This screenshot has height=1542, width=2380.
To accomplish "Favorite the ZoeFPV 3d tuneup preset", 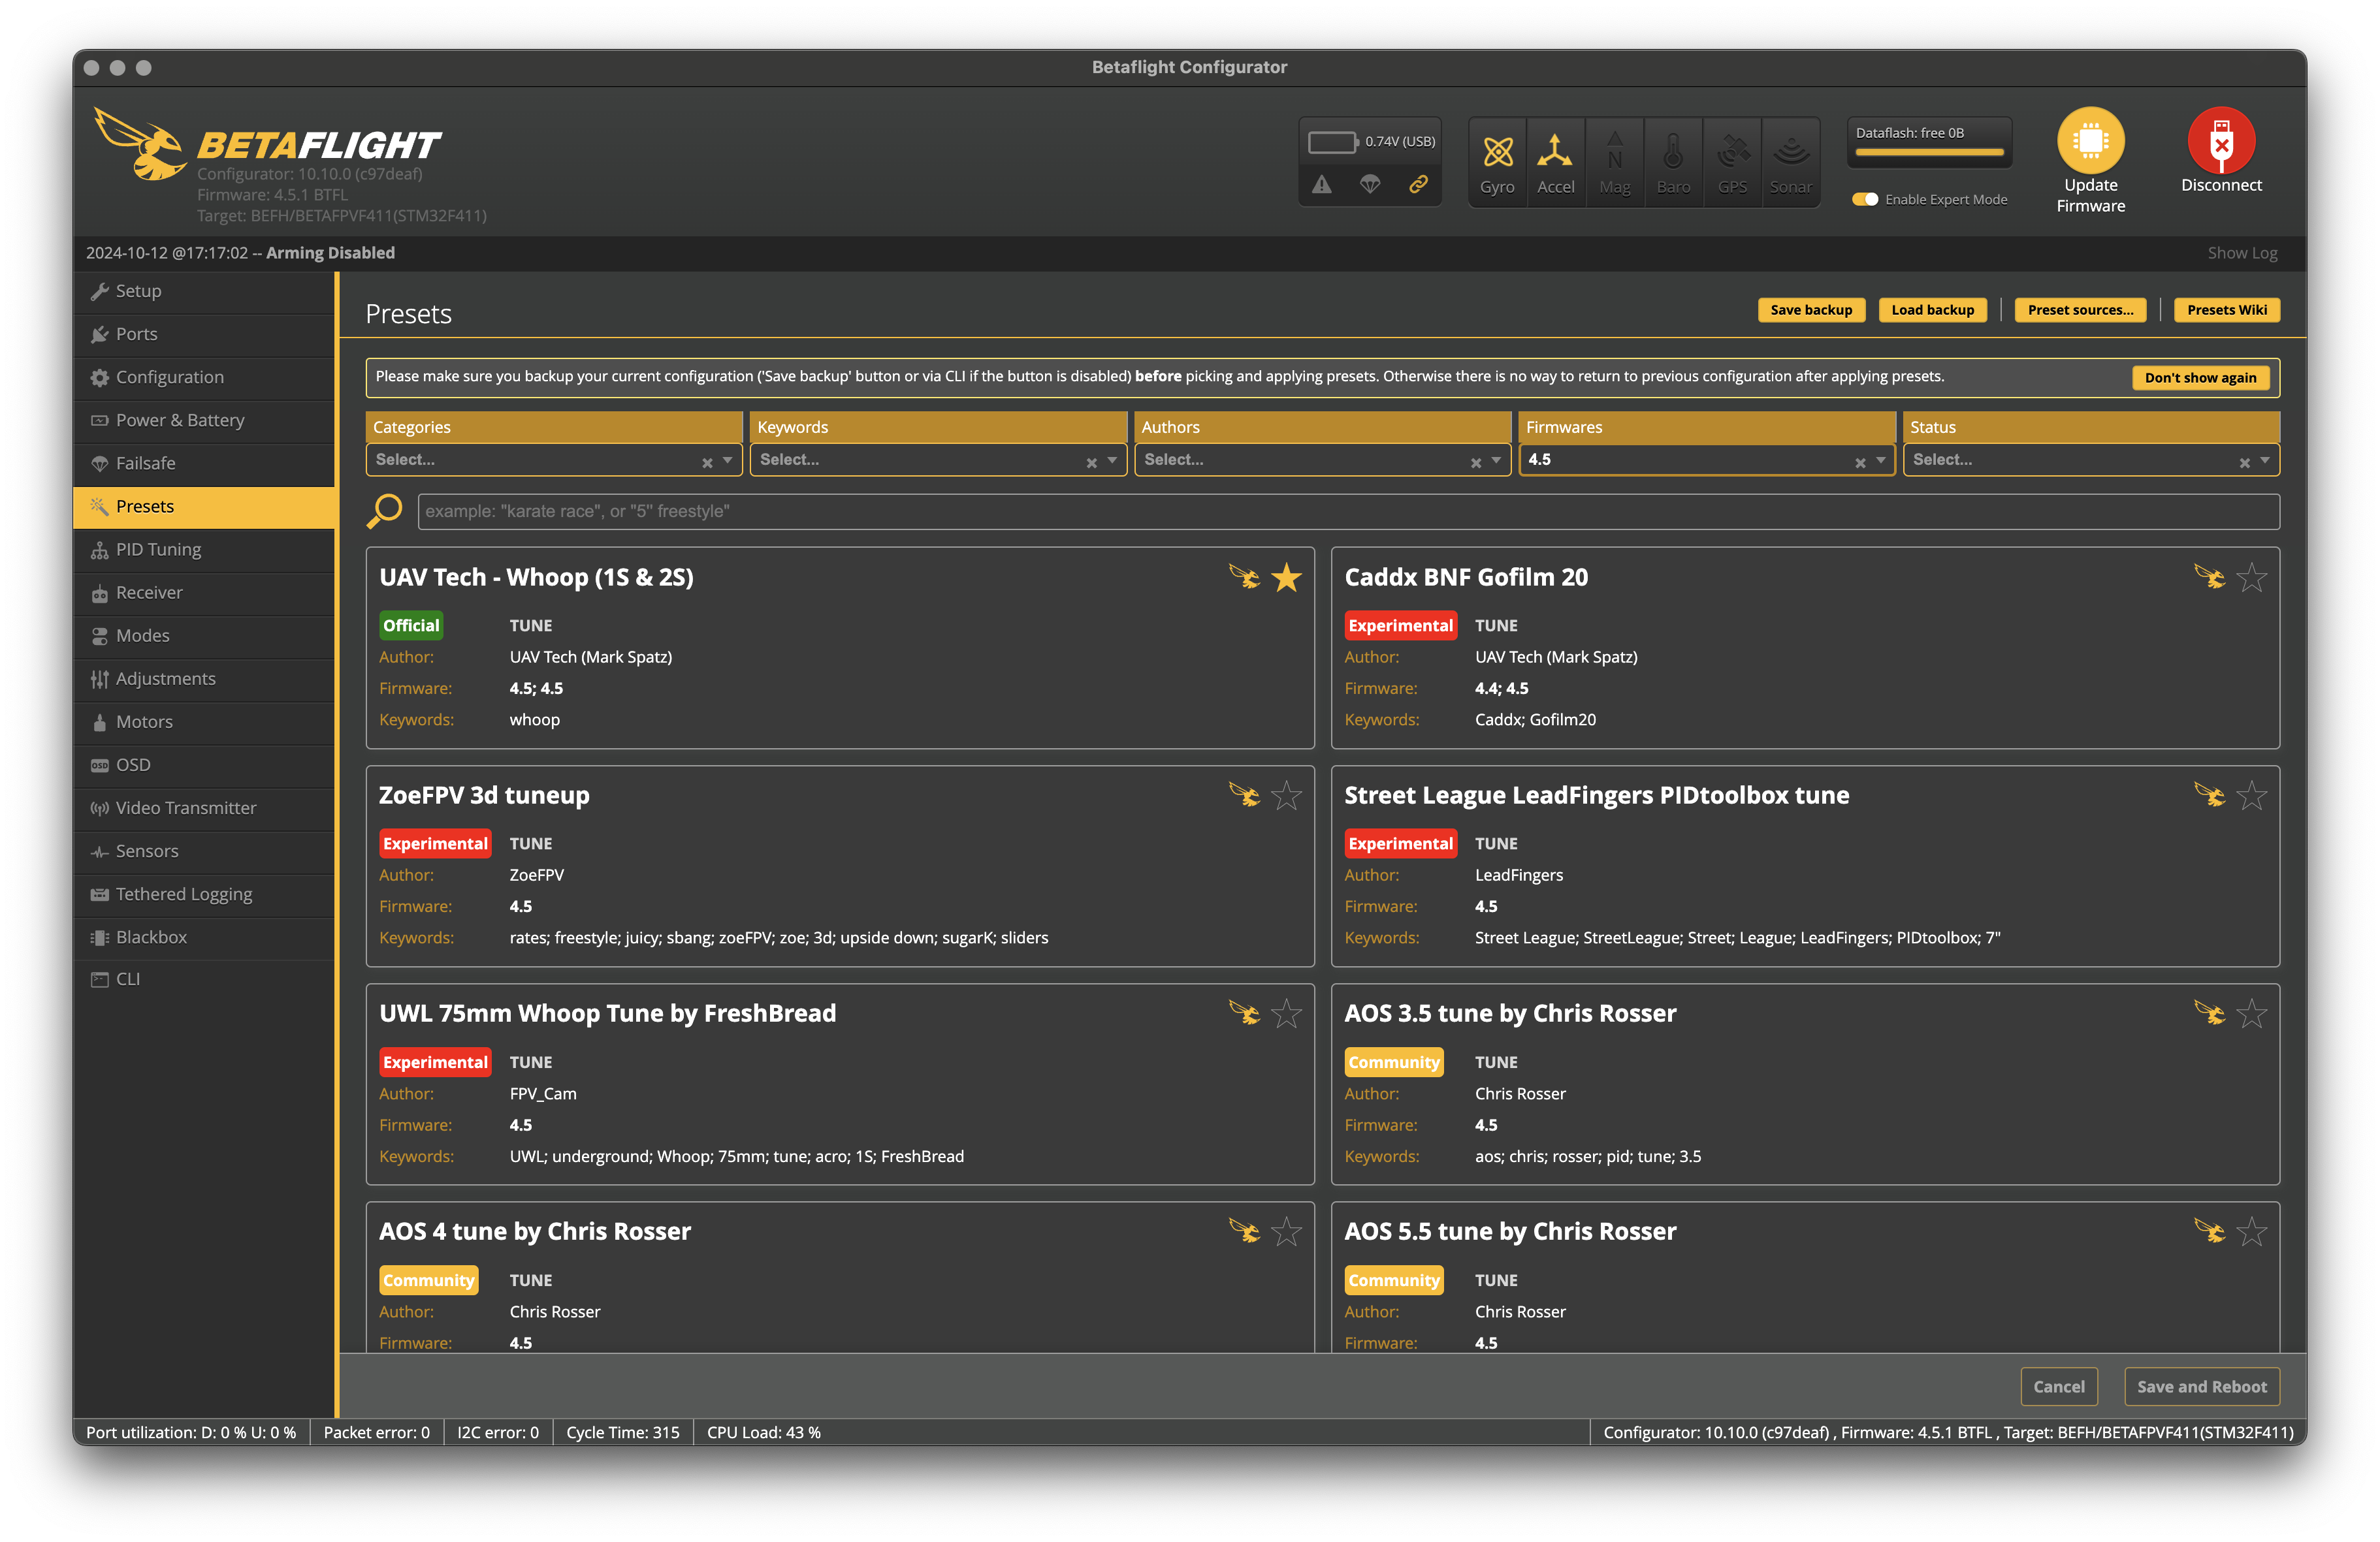I will click(x=1286, y=795).
